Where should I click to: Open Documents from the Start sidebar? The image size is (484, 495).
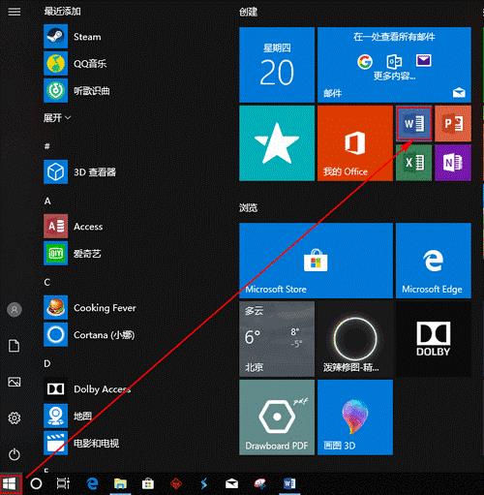pyautogui.click(x=15, y=346)
